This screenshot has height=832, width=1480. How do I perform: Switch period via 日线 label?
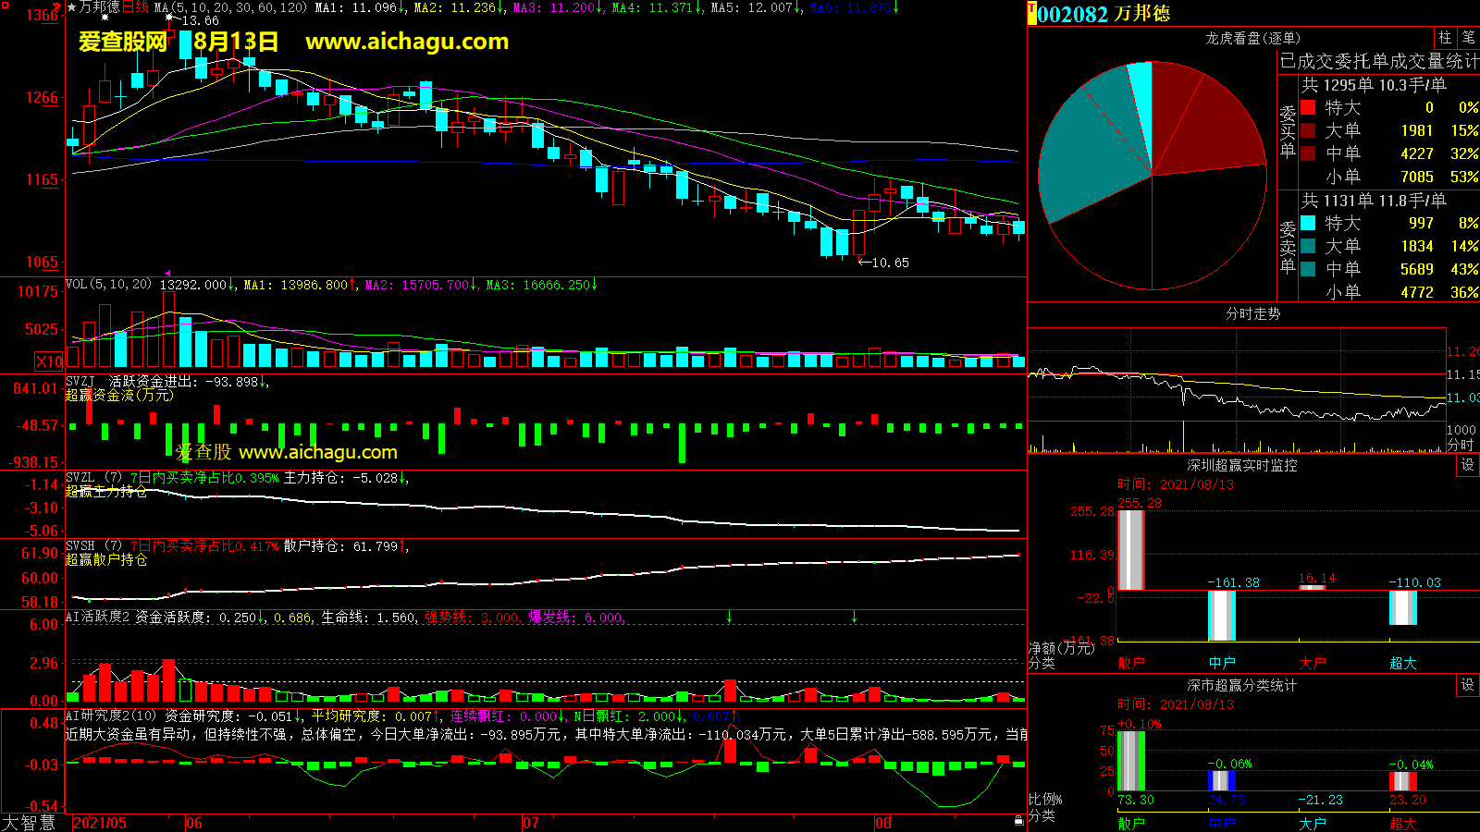coord(135,7)
